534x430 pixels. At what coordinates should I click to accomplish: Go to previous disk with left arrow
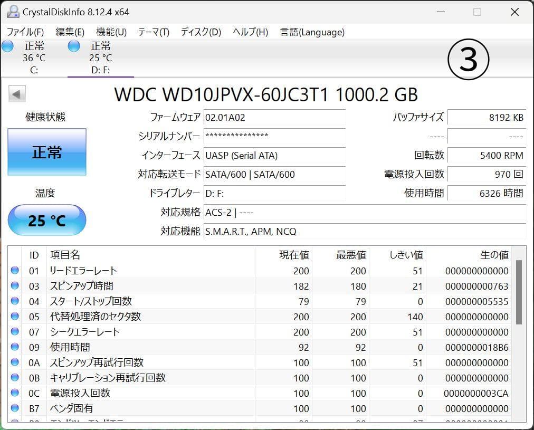click(17, 94)
